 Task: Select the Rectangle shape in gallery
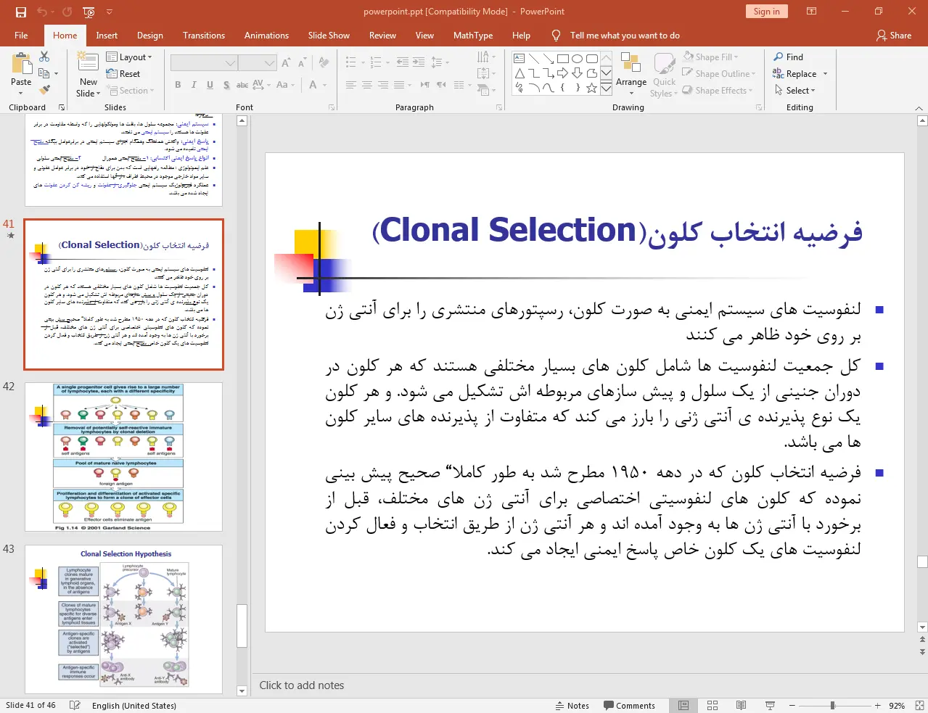click(563, 59)
